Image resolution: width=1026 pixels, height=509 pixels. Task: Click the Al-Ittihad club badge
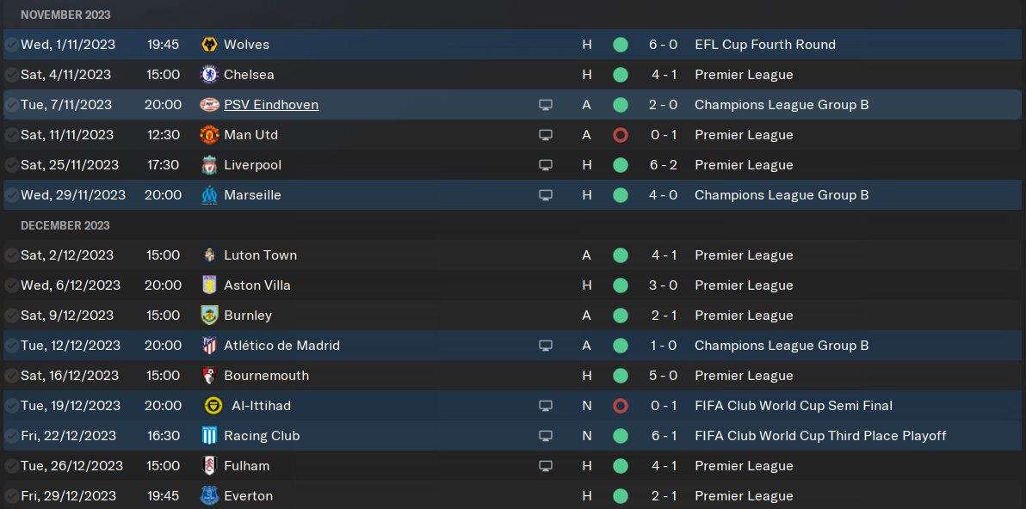[x=213, y=406]
